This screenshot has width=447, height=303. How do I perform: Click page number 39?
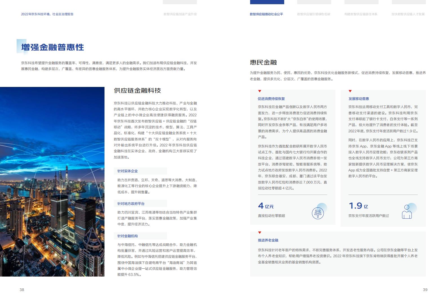pos(425,290)
